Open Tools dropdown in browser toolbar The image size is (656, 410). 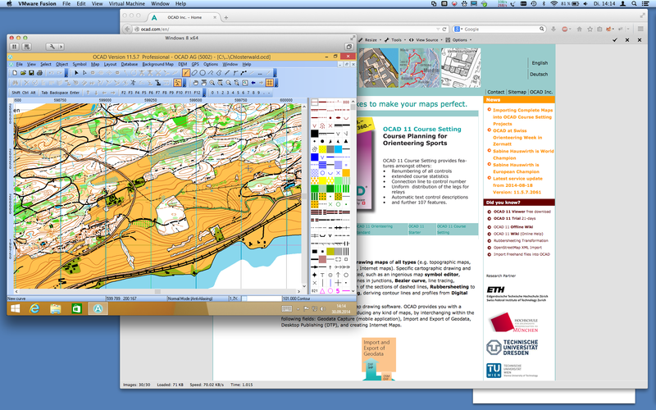tap(396, 40)
